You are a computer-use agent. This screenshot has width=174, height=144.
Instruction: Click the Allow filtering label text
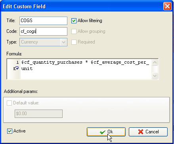[90, 21]
